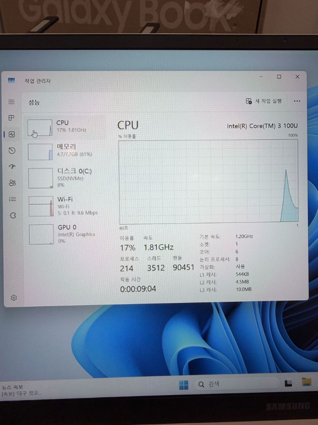Screen dimensions: 318x425
Task: Click the 4.5MB L2 cache value
Action: (242, 282)
